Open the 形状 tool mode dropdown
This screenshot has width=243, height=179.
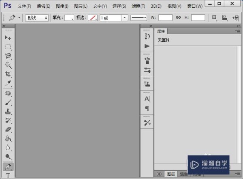37,18
